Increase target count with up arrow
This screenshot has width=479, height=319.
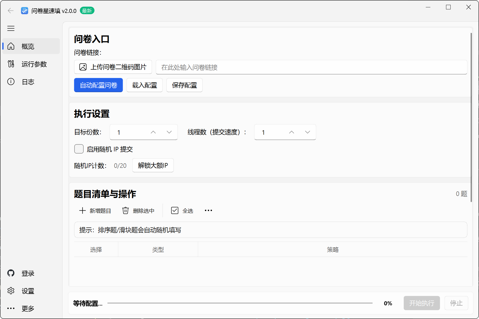coord(153,132)
